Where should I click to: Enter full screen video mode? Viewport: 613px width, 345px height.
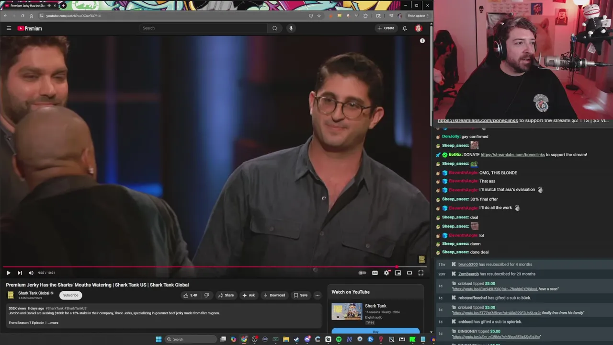pos(421,273)
